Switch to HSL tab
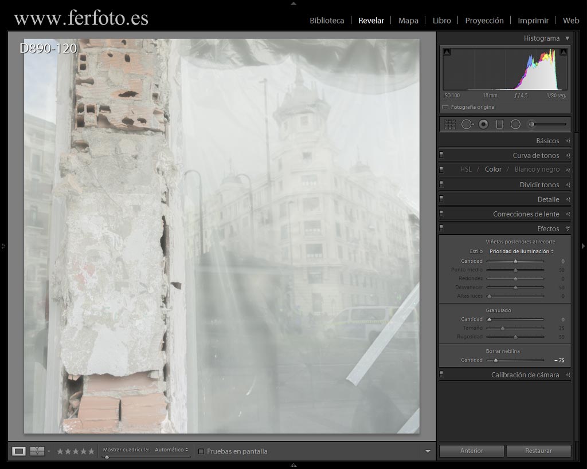The width and height of the screenshot is (587, 469). 465,170
